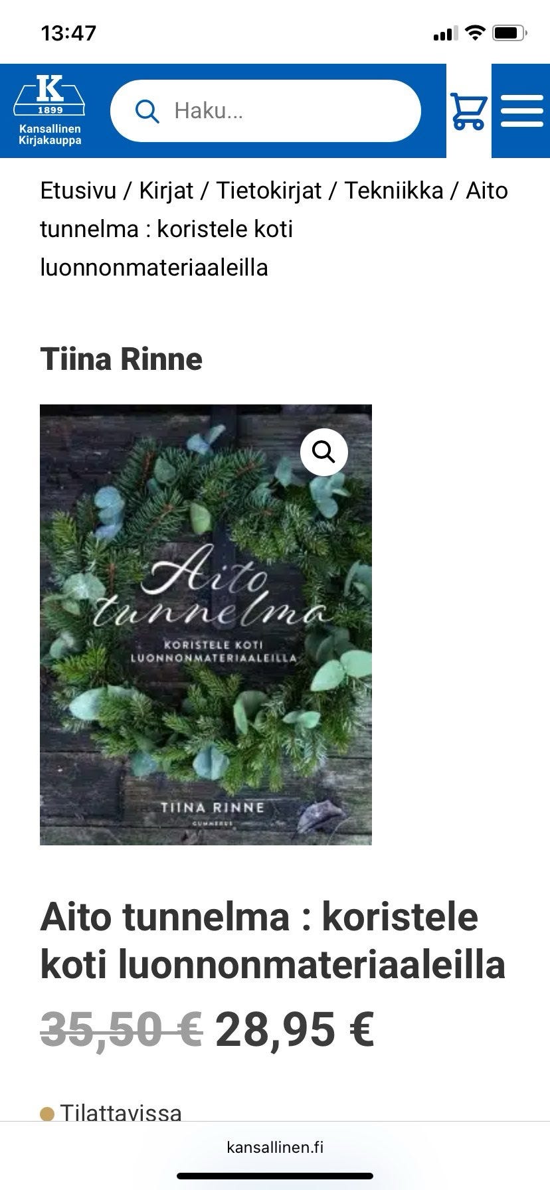Screen dimensions: 550x1190
Task: Go to Etusivu breadcrumb link
Action: [78, 191]
